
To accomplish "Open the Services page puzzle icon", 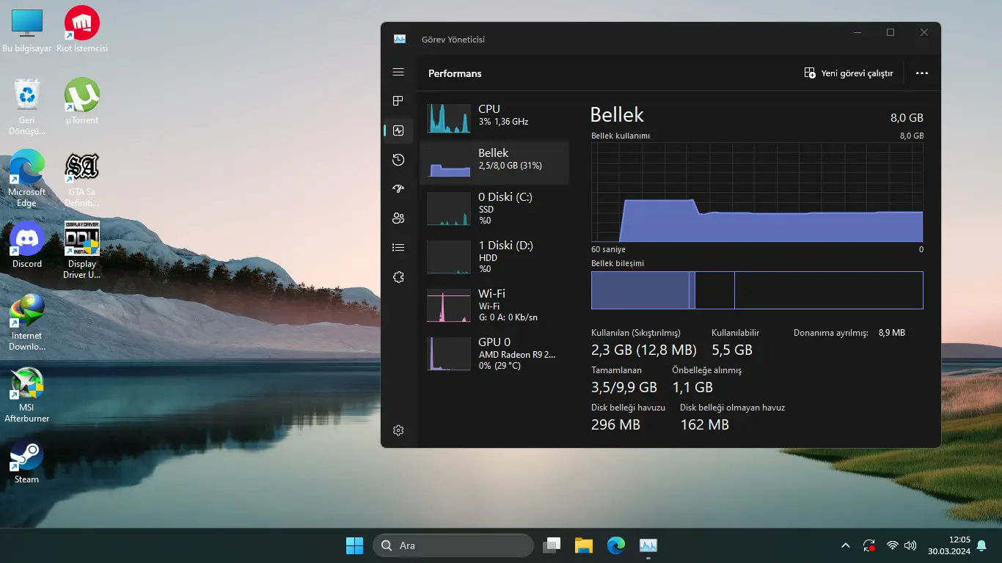I will point(398,277).
